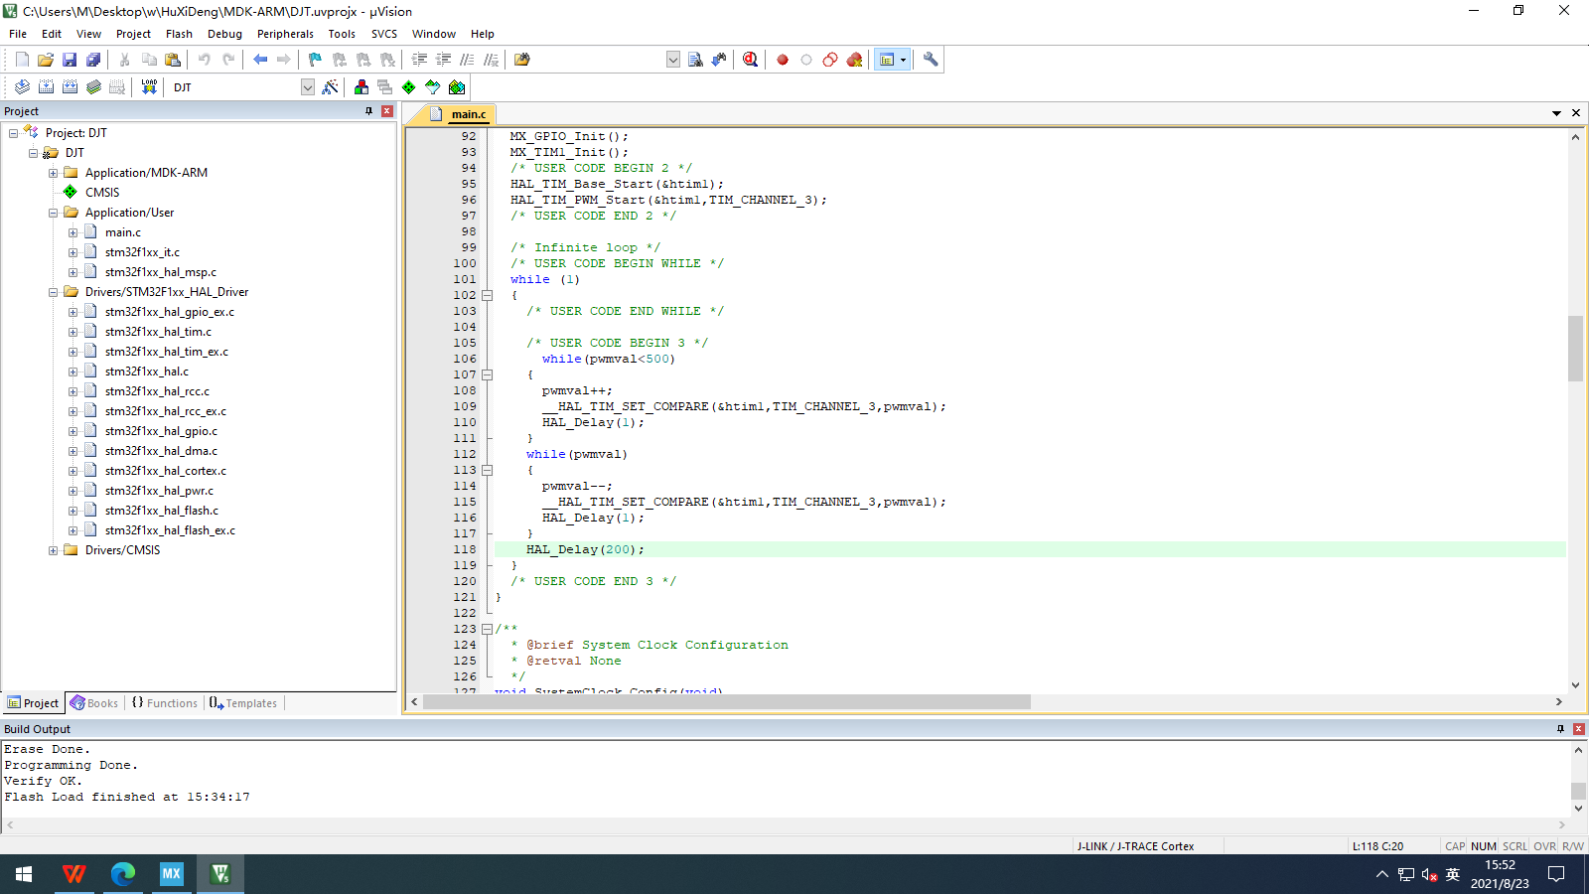Screen dimensions: 1589x894
Task: Switch to the Books panel tab
Action: 94,703
